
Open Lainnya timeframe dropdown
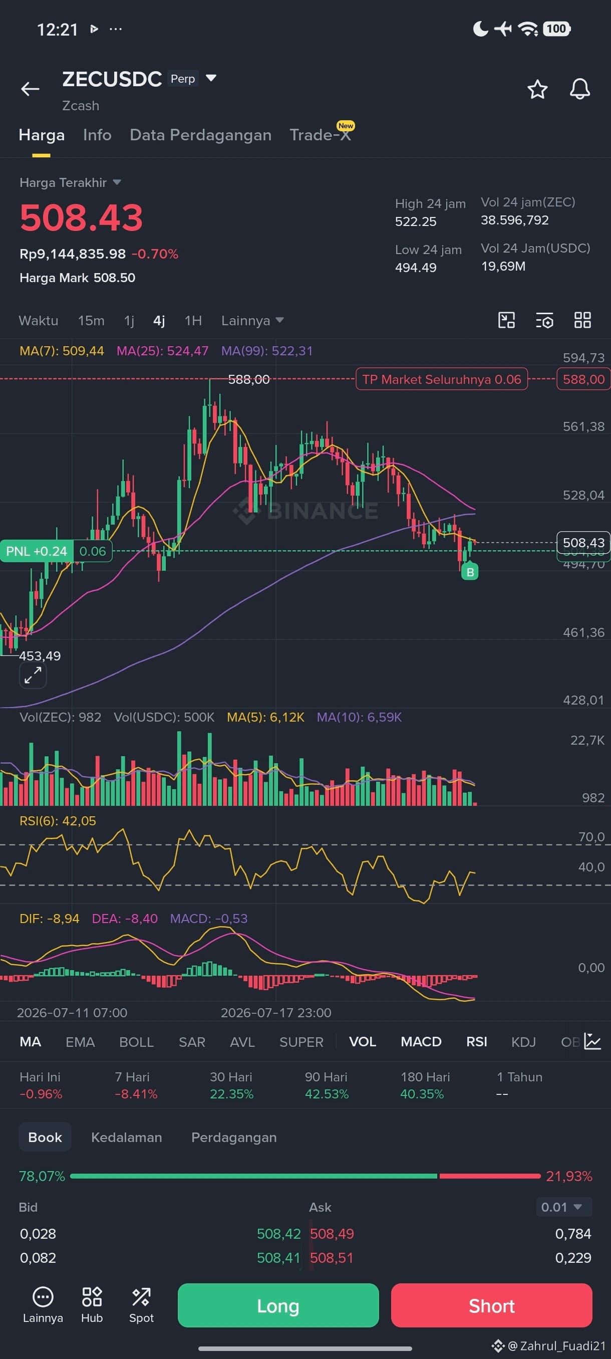pos(252,320)
